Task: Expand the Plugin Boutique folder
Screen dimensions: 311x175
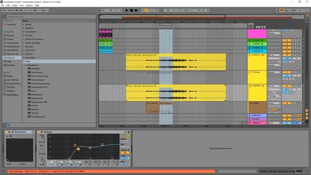Action: pyautogui.click(x=24, y=43)
